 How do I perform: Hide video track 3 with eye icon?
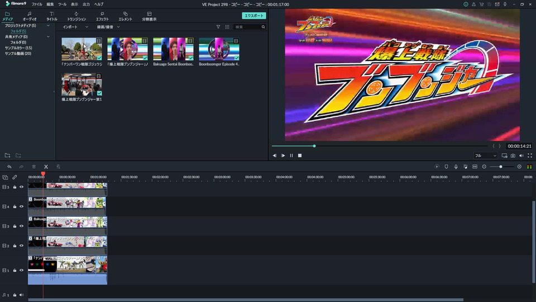point(22,226)
